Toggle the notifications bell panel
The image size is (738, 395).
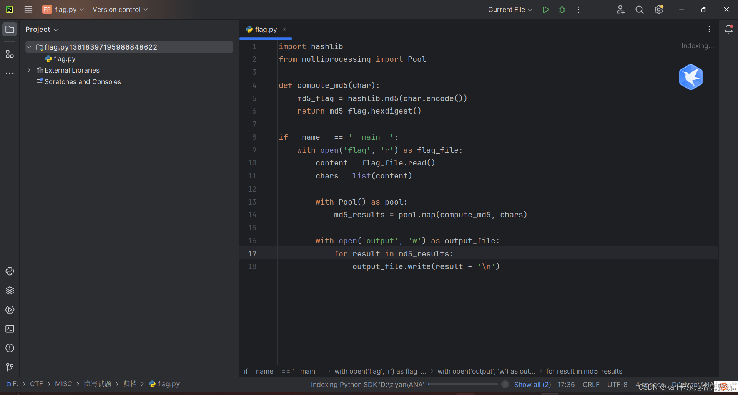coord(729,29)
